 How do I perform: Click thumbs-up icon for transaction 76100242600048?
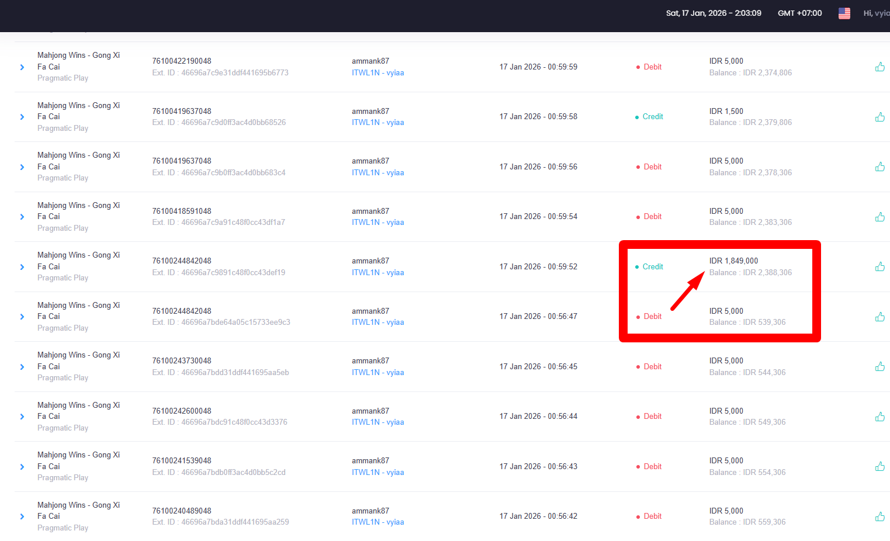pyautogui.click(x=879, y=417)
